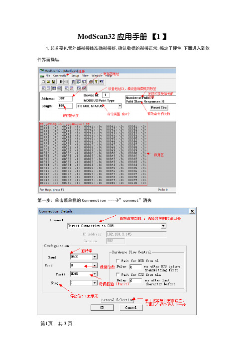Open the Help menu

pyautogui.click(x=109, y=76)
